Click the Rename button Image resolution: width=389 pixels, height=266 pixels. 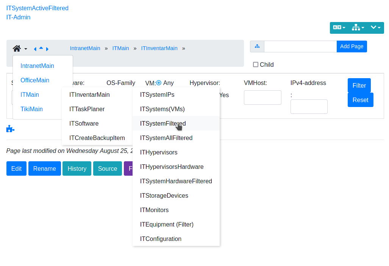tap(45, 168)
